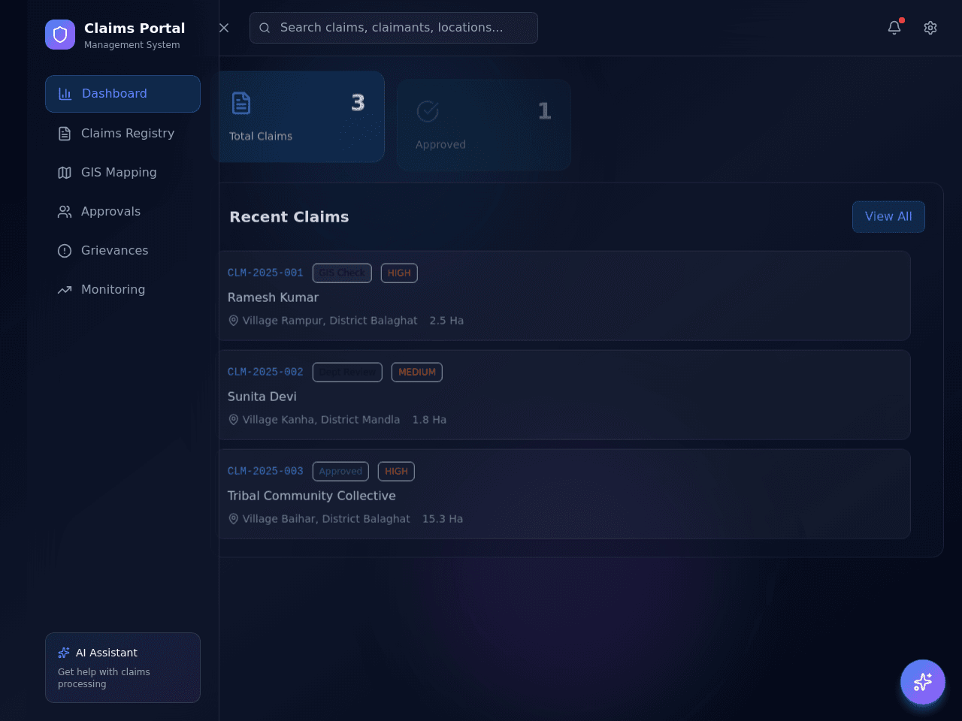Click the search magnifier icon

click(265, 28)
